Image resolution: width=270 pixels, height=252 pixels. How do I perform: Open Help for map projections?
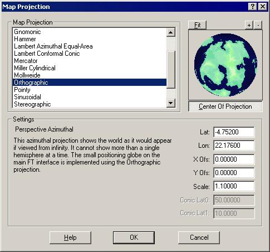pyautogui.click(x=70, y=238)
